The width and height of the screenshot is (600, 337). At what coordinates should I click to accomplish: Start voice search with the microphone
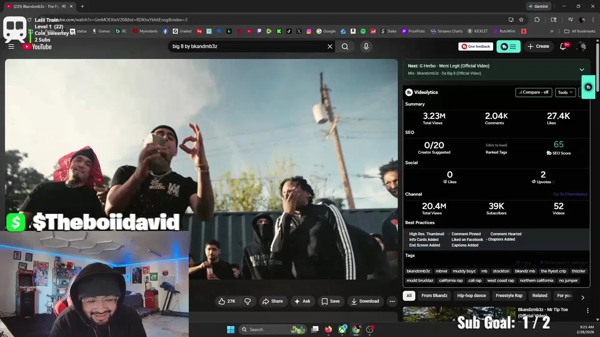pyautogui.click(x=366, y=46)
